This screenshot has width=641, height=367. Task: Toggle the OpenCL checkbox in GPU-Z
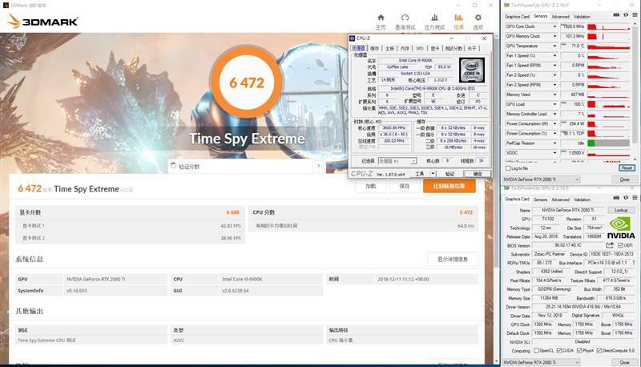pyautogui.click(x=536, y=351)
